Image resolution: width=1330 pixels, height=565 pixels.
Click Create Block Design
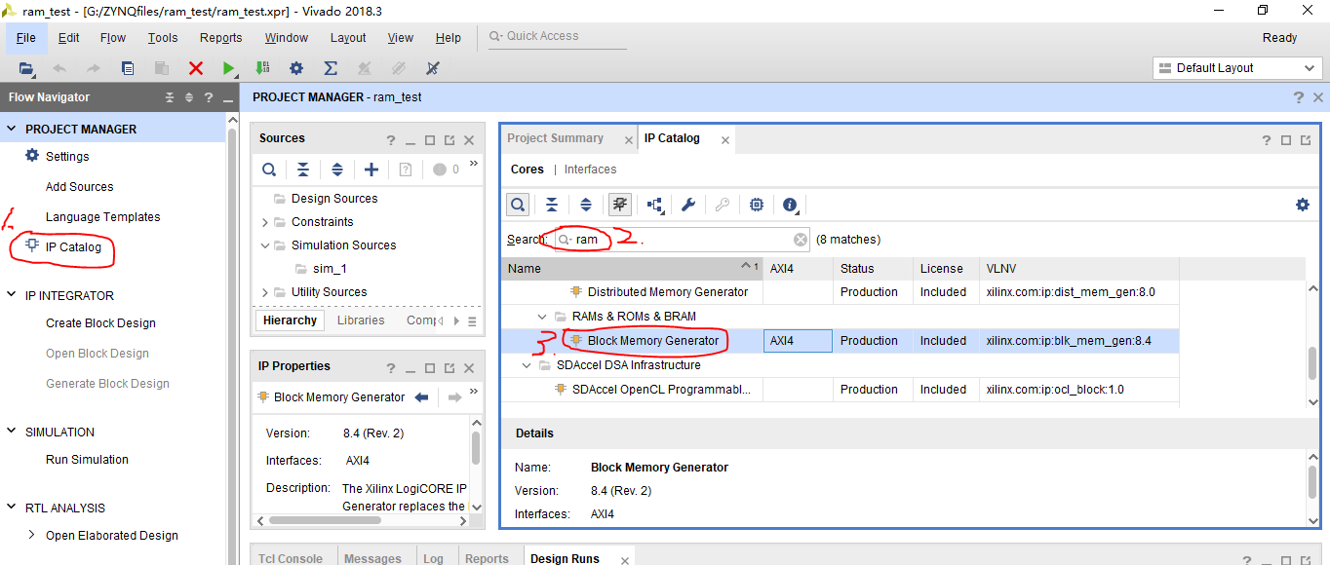pyautogui.click(x=100, y=323)
